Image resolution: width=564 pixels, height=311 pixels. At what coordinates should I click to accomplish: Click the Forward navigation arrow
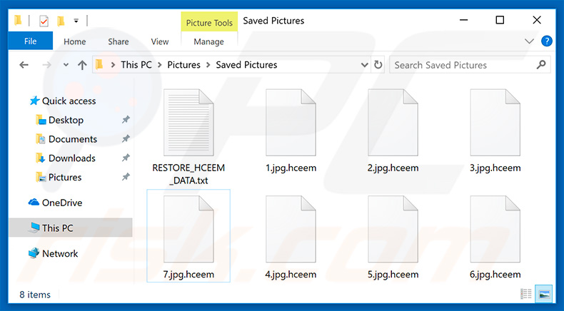tap(46, 65)
